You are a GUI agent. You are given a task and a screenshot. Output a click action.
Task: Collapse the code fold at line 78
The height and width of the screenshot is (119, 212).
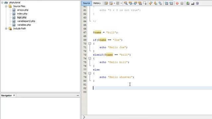(x=90, y=73)
